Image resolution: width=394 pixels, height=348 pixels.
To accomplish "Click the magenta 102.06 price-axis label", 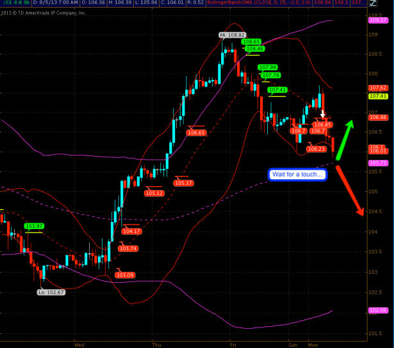I will [x=378, y=310].
